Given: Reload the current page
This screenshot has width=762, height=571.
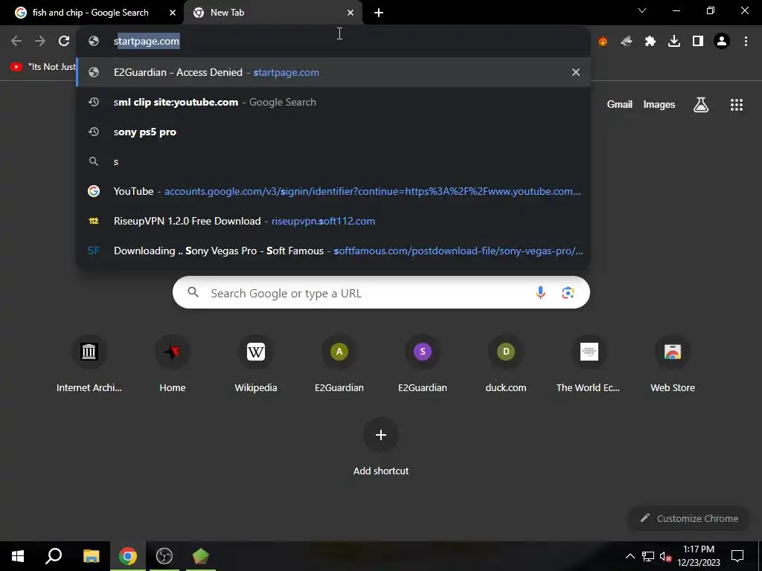Looking at the screenshot, I should click(64, 42).
